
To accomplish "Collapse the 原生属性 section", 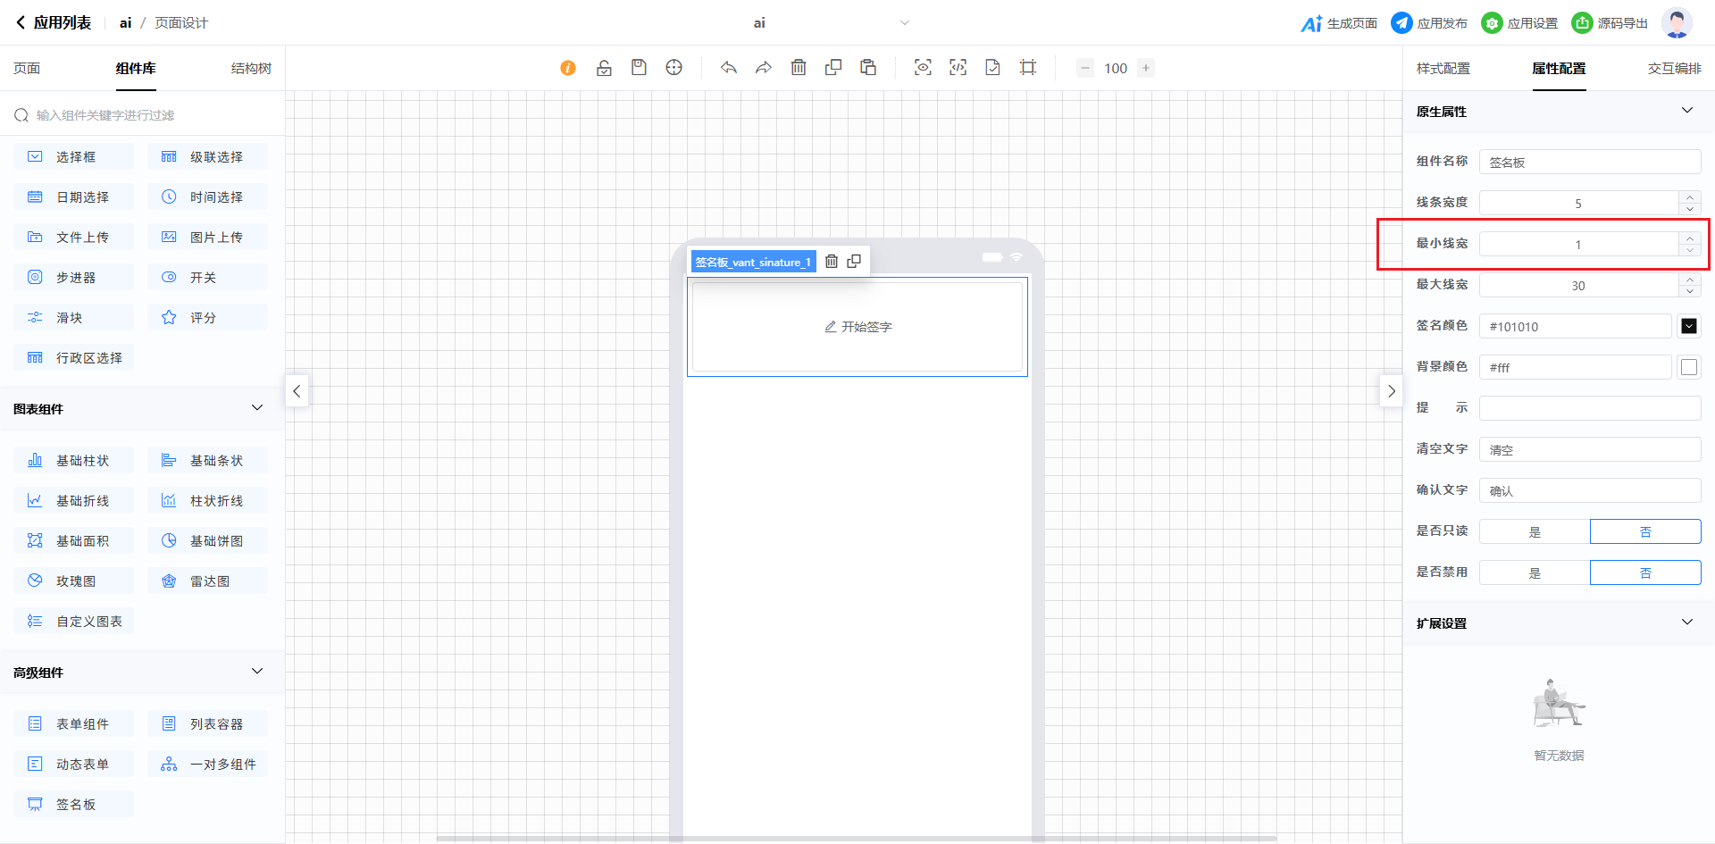I will click(x=1686, y=111).
